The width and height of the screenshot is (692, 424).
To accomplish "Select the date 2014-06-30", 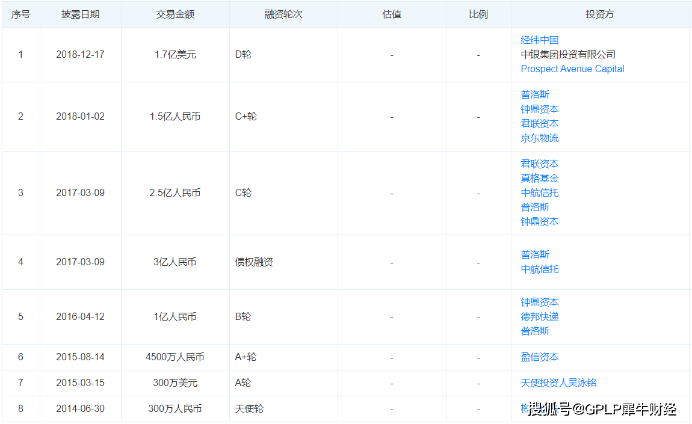I will tap(80, 409).
